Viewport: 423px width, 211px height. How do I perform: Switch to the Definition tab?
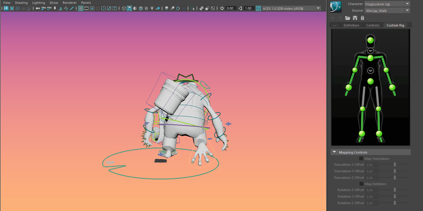pos(351,25)
